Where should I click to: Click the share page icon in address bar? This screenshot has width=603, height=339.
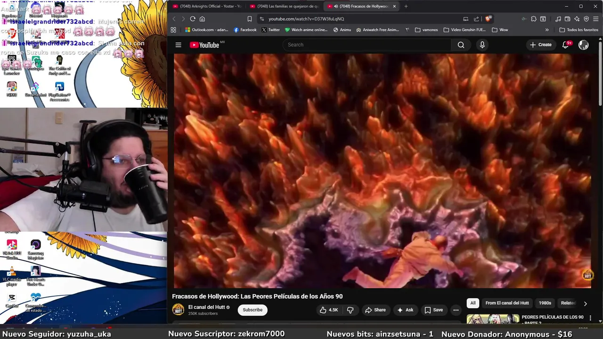pos(476,19)
